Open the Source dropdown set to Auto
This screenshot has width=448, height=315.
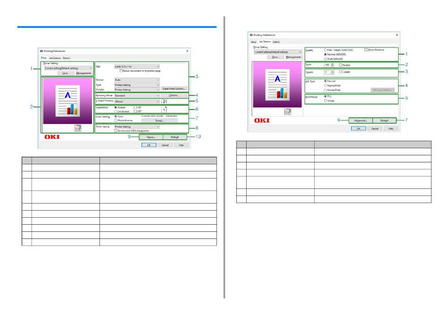137,80
